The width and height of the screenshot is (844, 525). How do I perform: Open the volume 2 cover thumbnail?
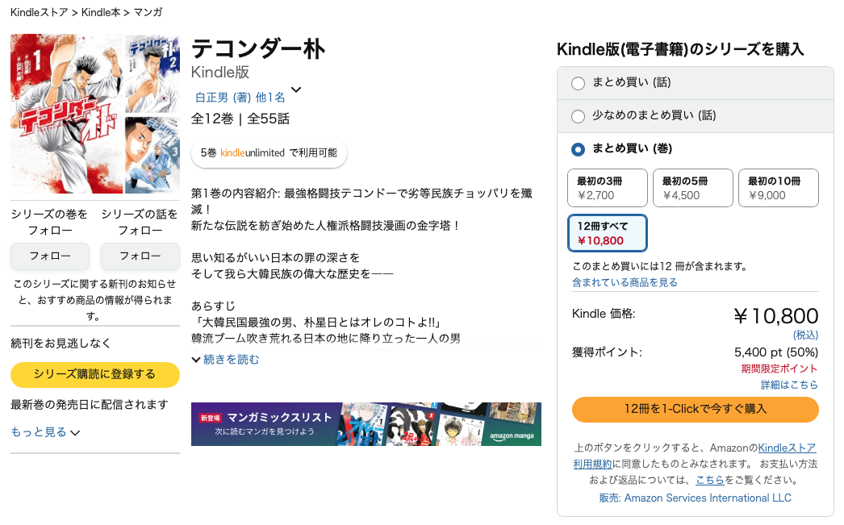[153, 73]
